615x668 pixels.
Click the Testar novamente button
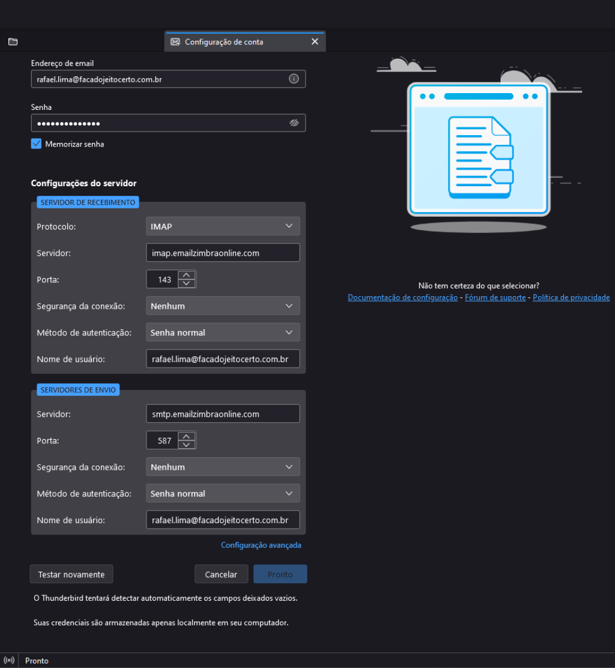pos(71,574)
